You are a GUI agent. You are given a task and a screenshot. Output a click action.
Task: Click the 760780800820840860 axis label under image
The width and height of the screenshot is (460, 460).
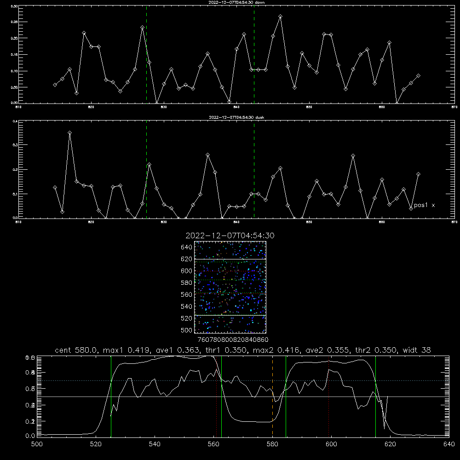point(233,340)
